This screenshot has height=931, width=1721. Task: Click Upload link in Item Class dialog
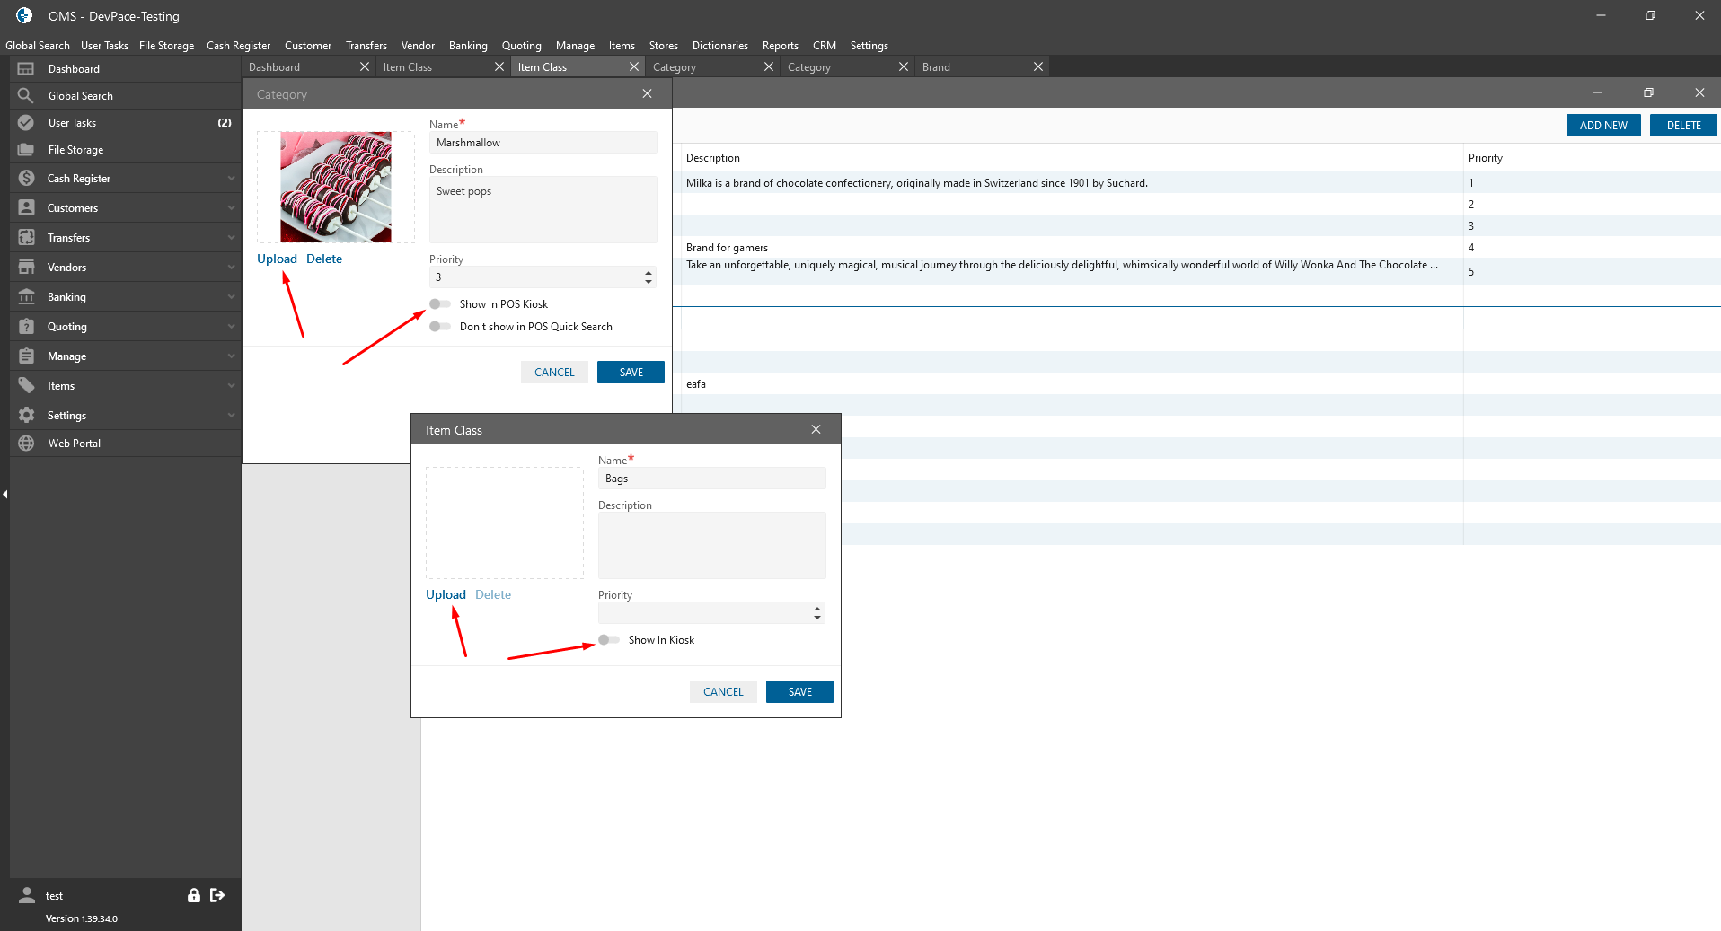(446, 595)
